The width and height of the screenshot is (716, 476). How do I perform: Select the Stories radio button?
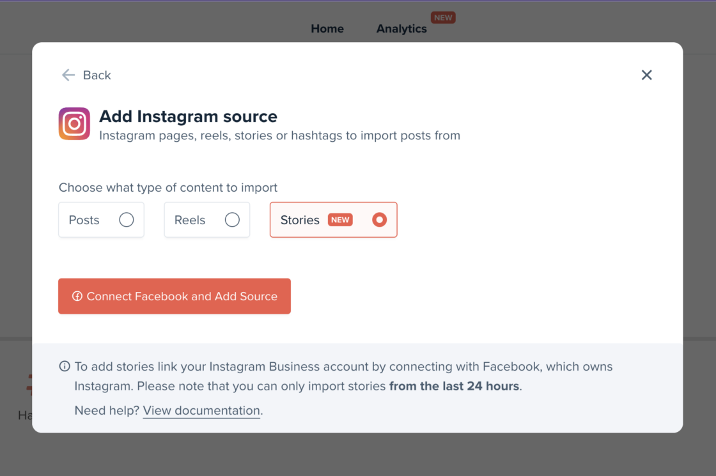tap(379, 219)
